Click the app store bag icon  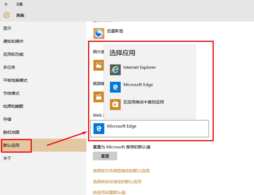point(115,104)
